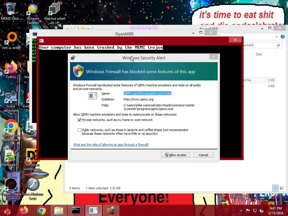Switch Explorer to large icons view
This screenshot has width=288, height=216.
(x=281, y=188)
